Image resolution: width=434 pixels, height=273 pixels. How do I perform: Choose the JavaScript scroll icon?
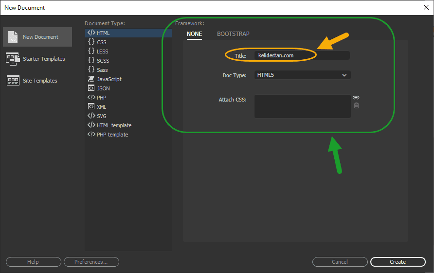coord(91,79)
